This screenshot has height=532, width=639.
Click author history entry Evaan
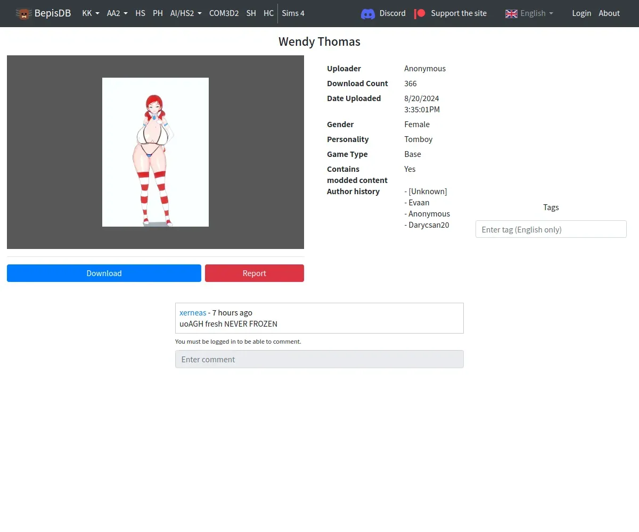point(417,203)
